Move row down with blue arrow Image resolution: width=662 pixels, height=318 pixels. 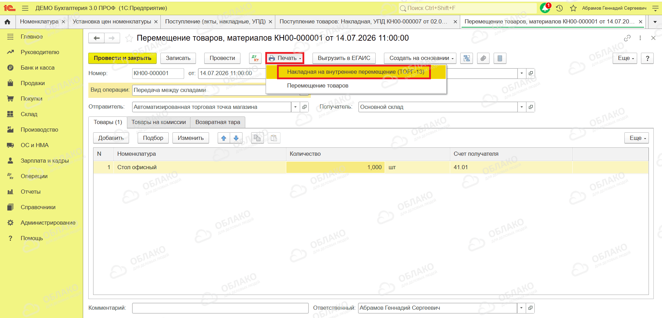click(x=236, y=138)
